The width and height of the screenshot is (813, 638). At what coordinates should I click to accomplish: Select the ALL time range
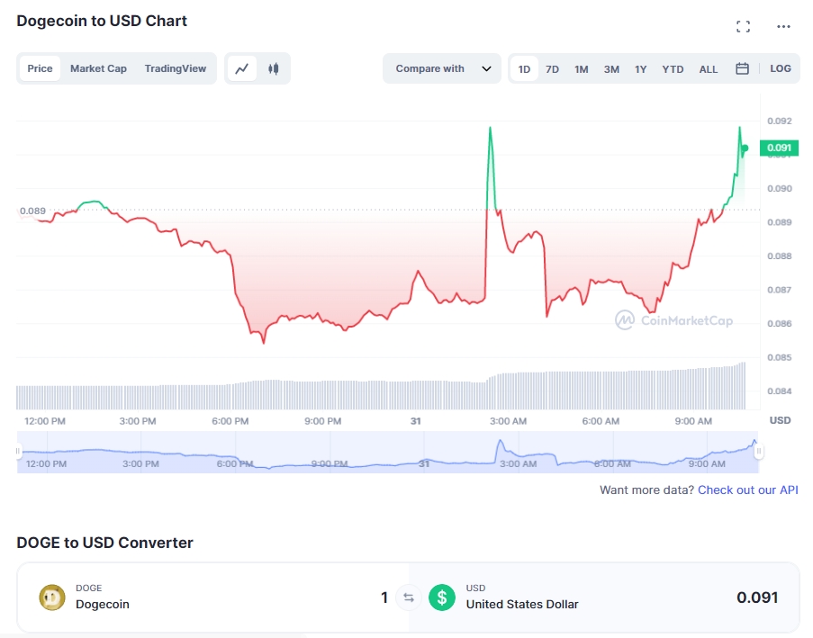[x=709, y=69]
